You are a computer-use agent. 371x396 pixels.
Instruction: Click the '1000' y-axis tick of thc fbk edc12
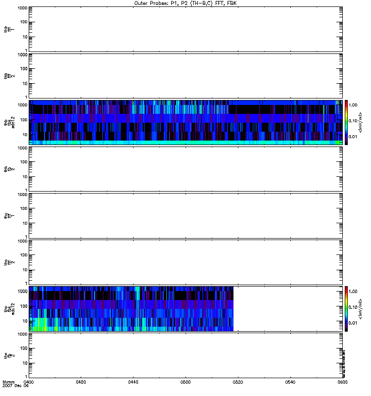22,292
